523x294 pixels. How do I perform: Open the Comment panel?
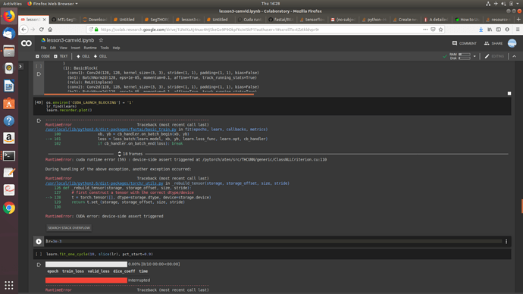pos(465,43)
